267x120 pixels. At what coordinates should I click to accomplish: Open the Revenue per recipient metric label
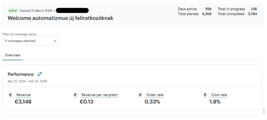(x=99, y=95)
